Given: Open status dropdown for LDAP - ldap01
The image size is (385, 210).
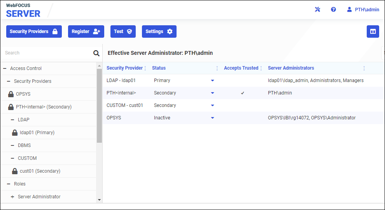Looking at the screenshot, I should pyautogui.click(x=213, y=80).
